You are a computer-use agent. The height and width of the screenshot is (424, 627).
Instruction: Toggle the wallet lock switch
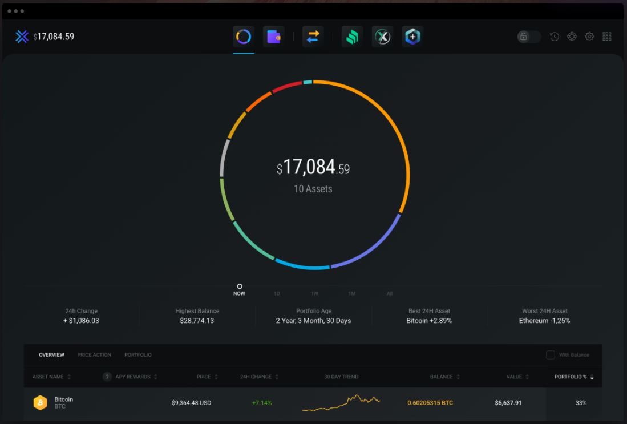pos(529,37)
